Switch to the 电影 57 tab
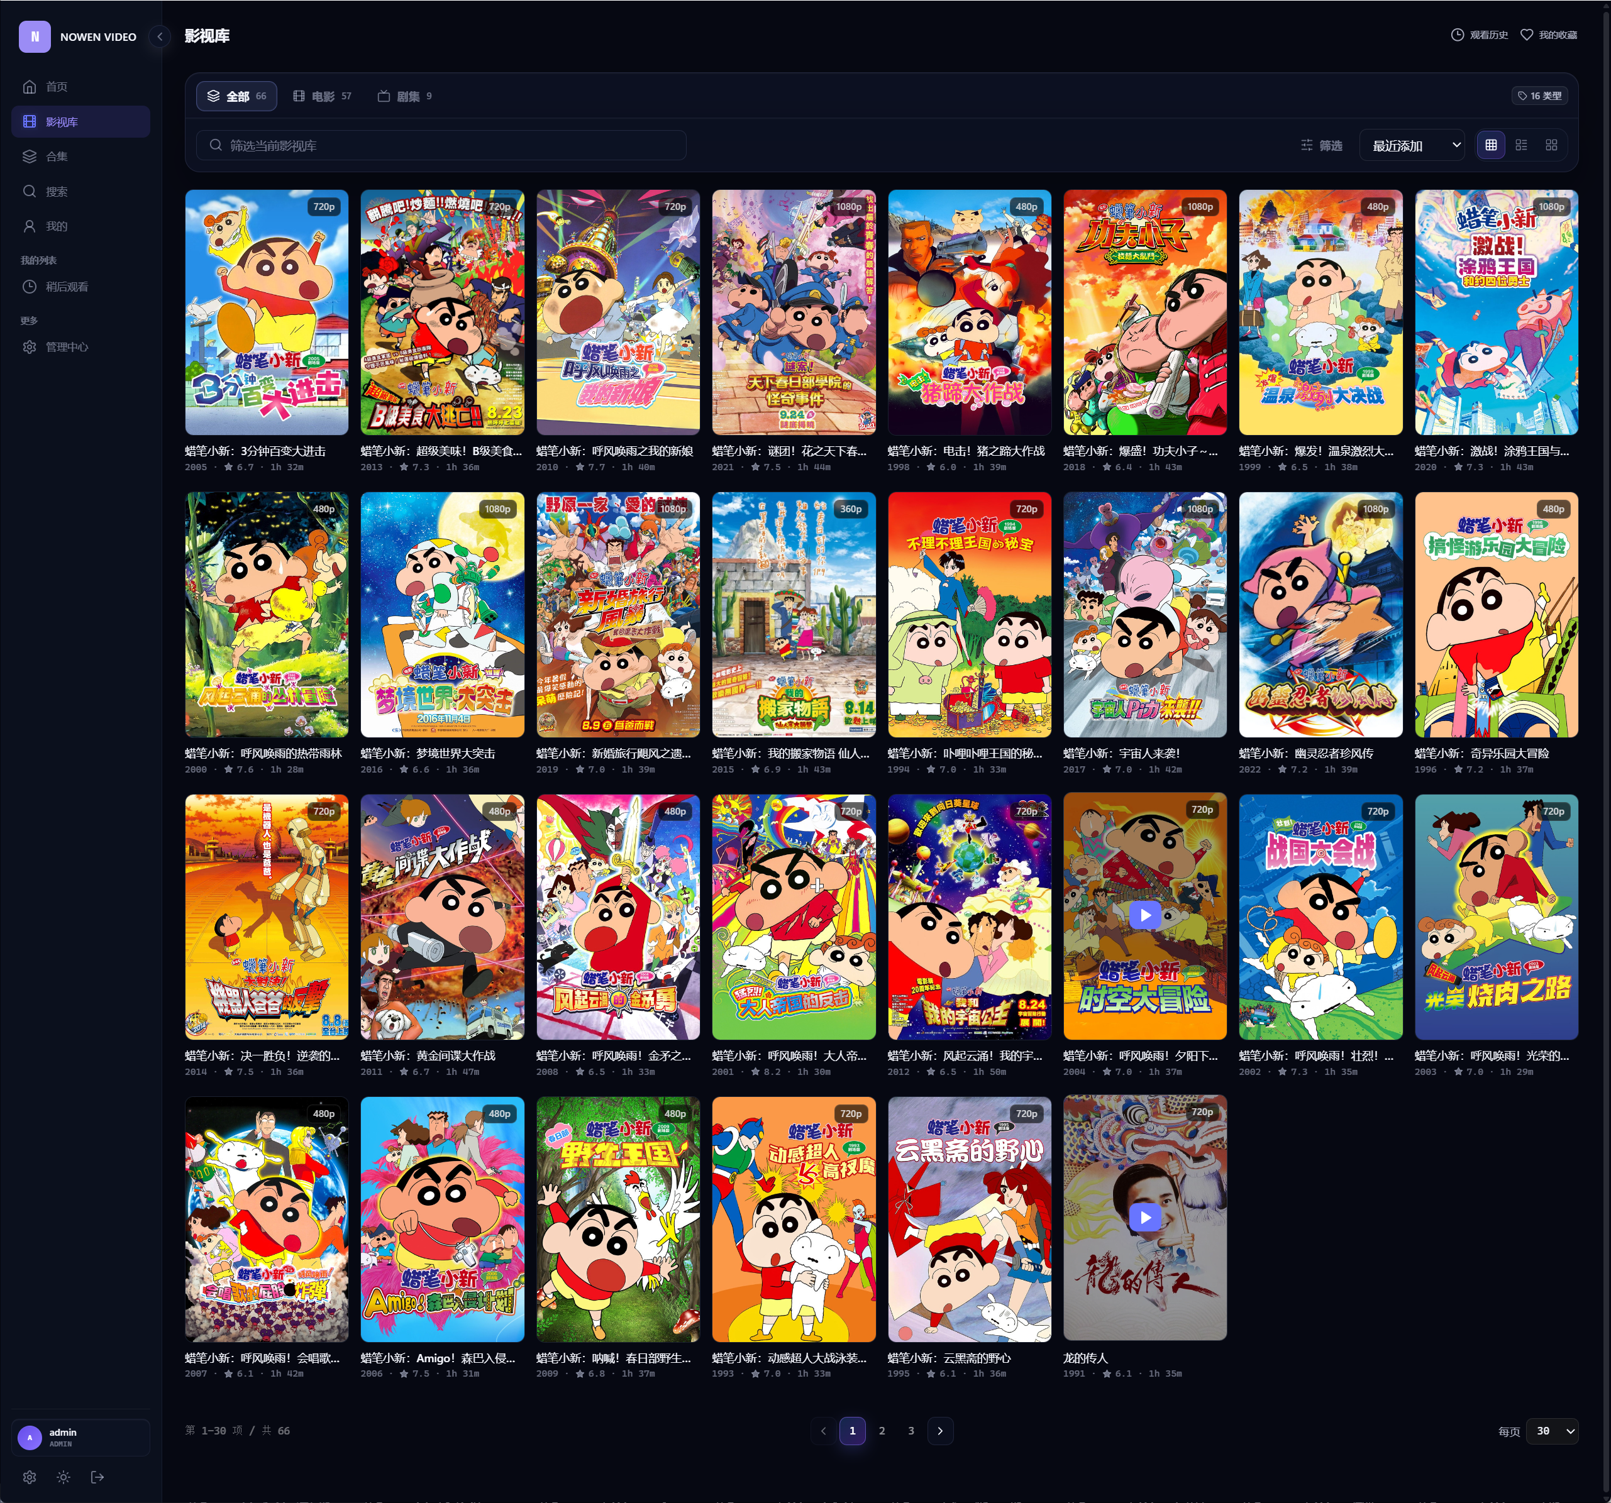Viewport: 1611px width, 1503px height. (322, 96)
